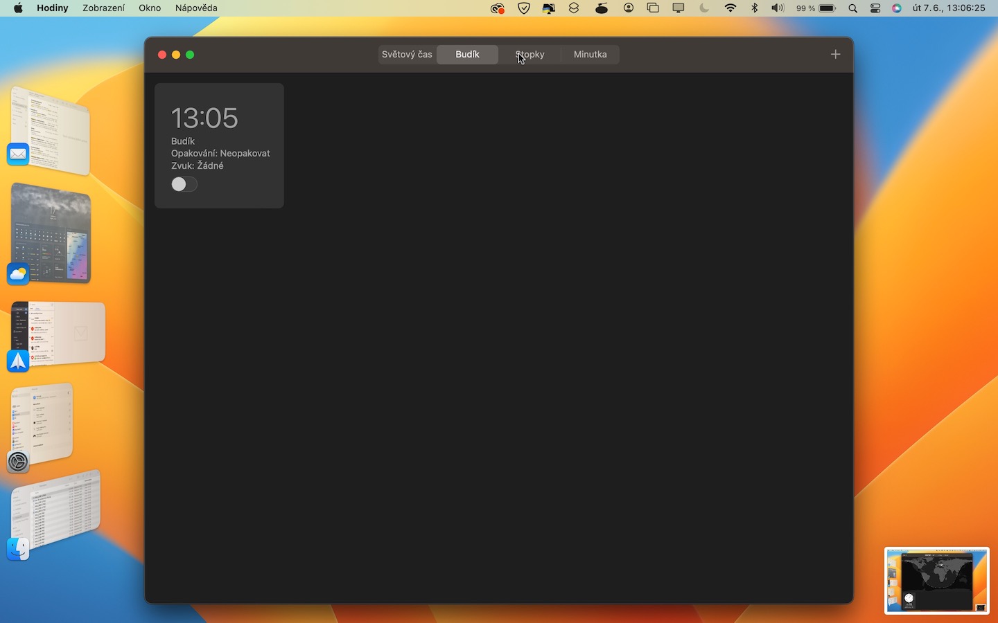Screen dimensions: 998x623
Task: Open the Apple menu
Action: (18, 8)
